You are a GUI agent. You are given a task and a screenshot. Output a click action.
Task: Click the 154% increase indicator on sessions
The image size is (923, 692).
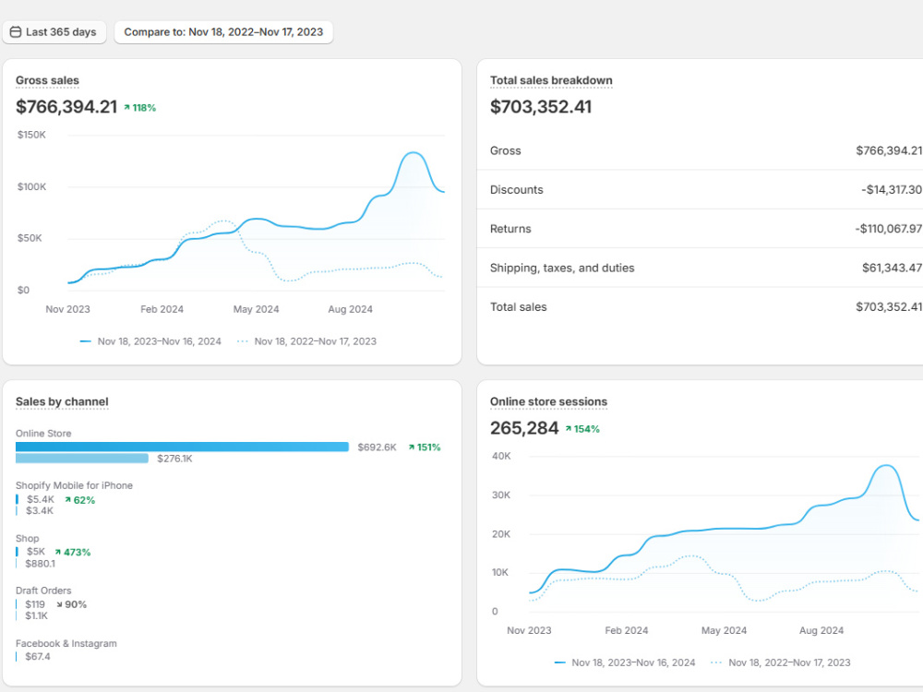pyautogui.click(x=582, y=429)
